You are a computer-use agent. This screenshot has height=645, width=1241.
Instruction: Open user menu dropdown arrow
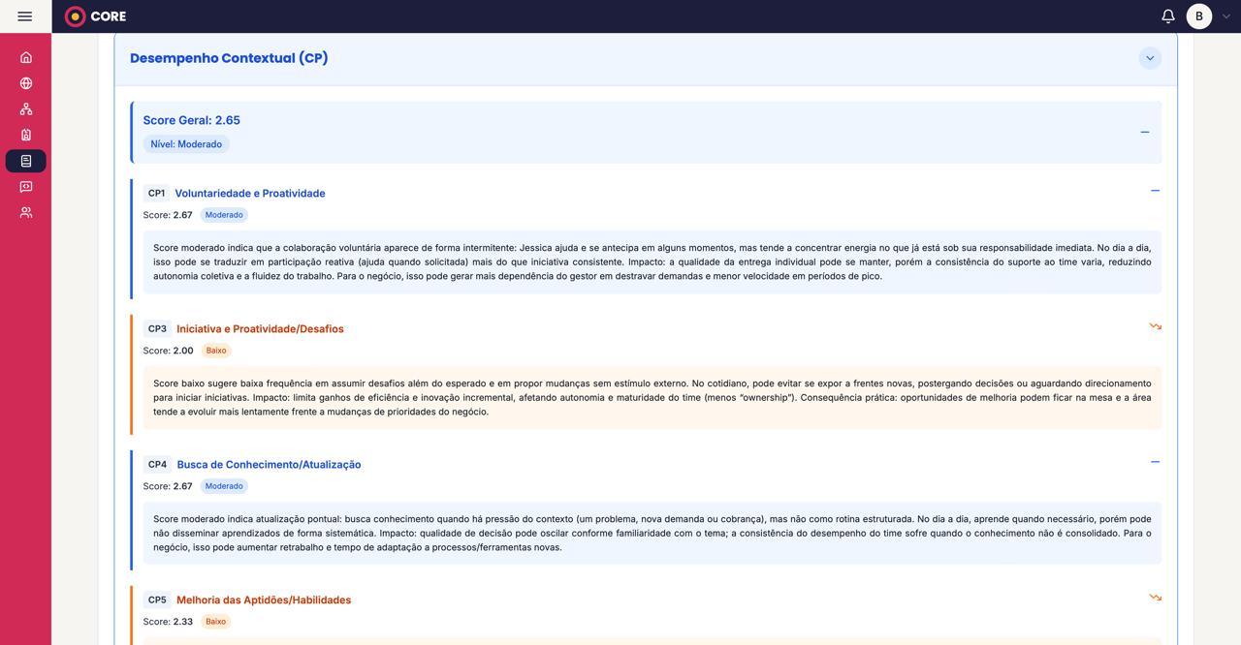1225,16
